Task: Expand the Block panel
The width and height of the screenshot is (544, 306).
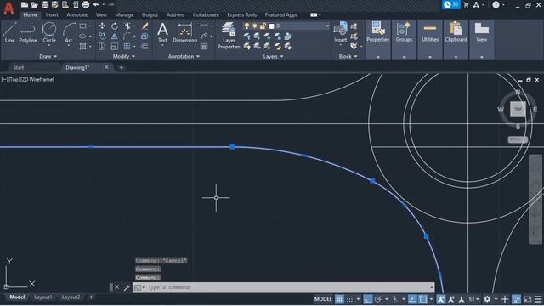Action: click(x=348, y=56)
